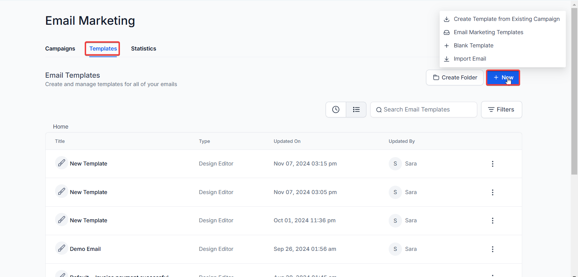Click pen icon of Nov 07 03:05 template
This screenshot has height=277, width=578.
tap(61, 192)
